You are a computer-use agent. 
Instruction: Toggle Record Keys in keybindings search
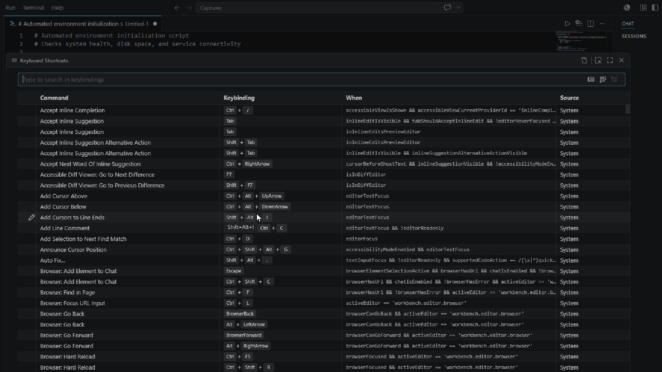pos(591,80)
